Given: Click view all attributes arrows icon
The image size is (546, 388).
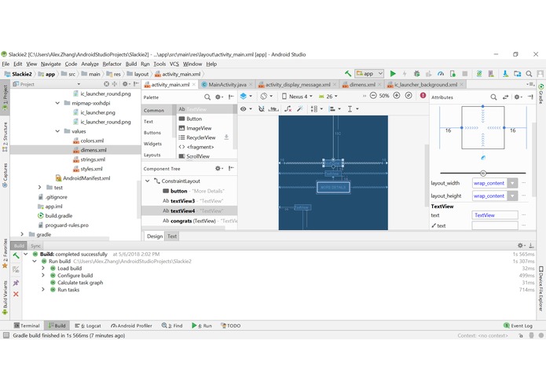Looking at the screenshot, I should pyautogui.click(x=505, y=97).
